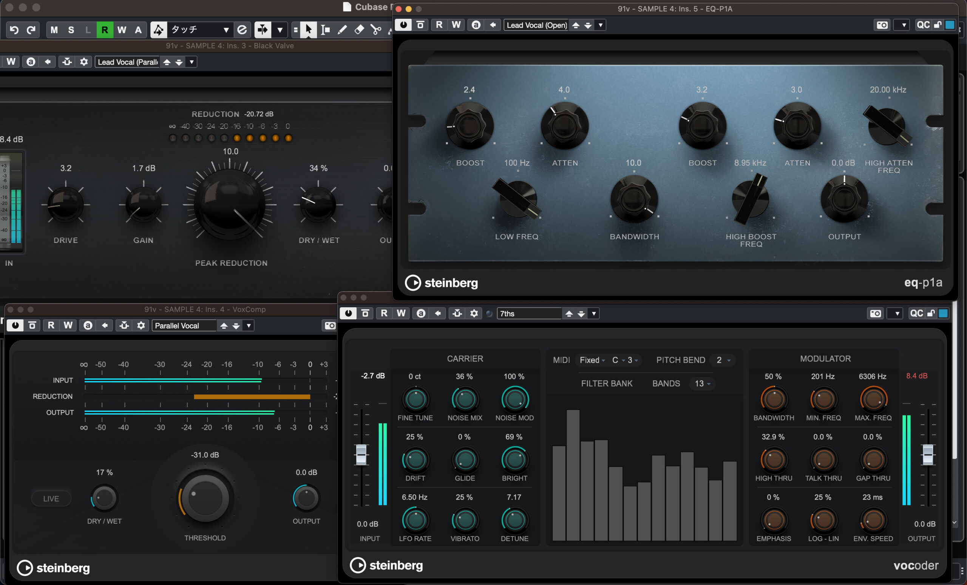Open Vocoder MIDI Fixed mode dropdown
This screenshot has height=585, width=967.
click(x=592, y=360)
